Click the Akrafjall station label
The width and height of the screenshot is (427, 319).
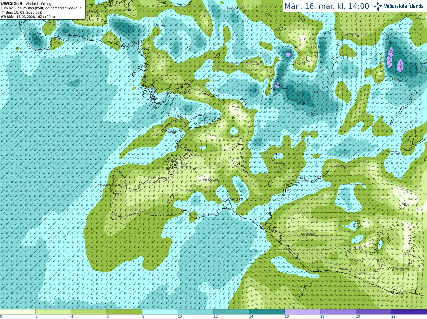coord(168,131)
